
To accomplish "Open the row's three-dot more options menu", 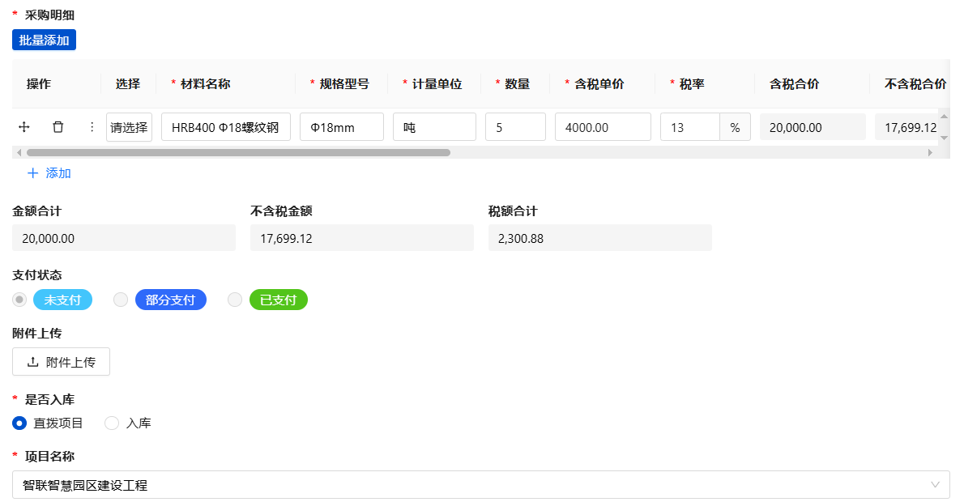I will tap(92, 127).
